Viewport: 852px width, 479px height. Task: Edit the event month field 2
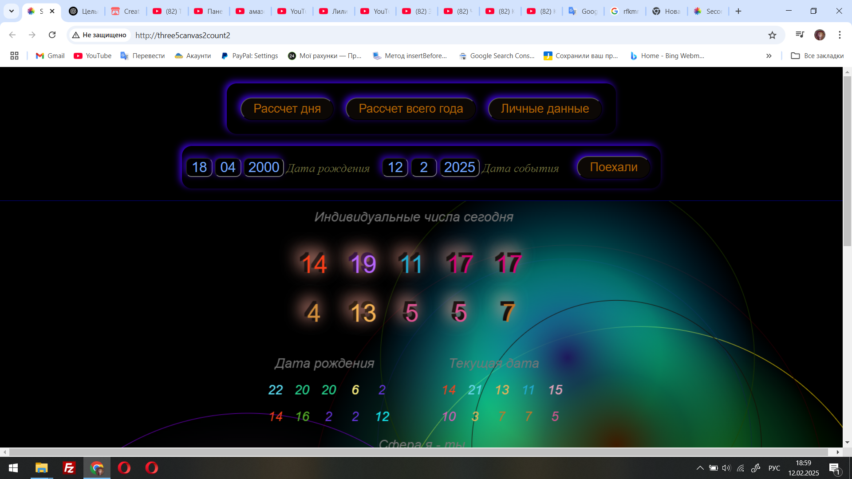tap(424, 167)
